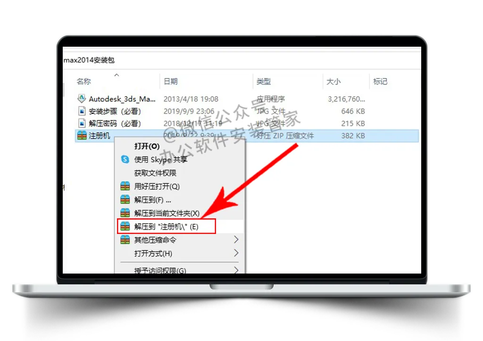Image resolution: width=483 pixels, height=341 pixels.
Task: Click the Skype icon in context menu
Action: (125, 159)
